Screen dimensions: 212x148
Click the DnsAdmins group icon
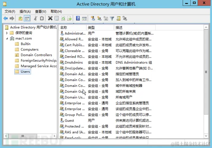pyautogui.click(x=62, y=62)
